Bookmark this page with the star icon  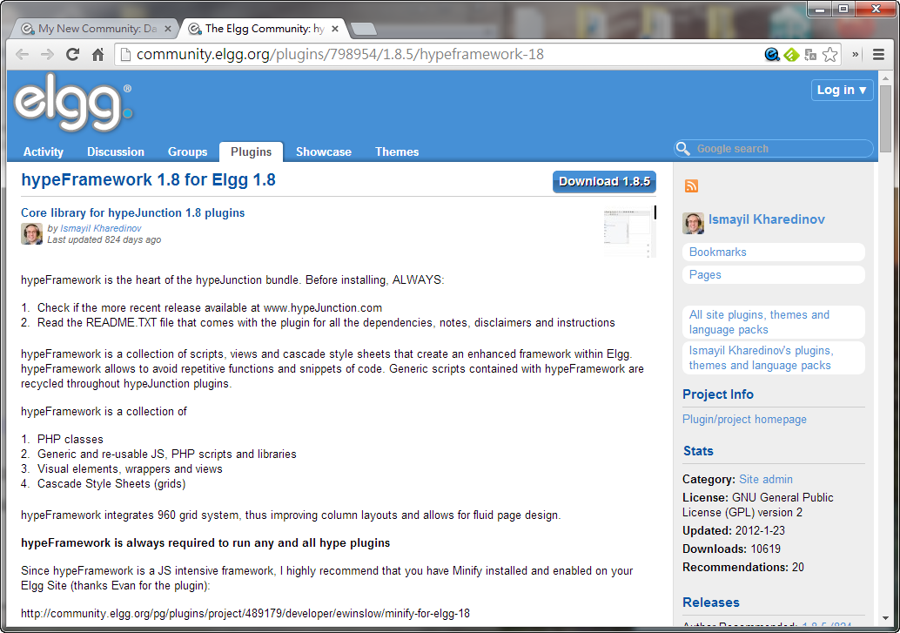(830, 55)
